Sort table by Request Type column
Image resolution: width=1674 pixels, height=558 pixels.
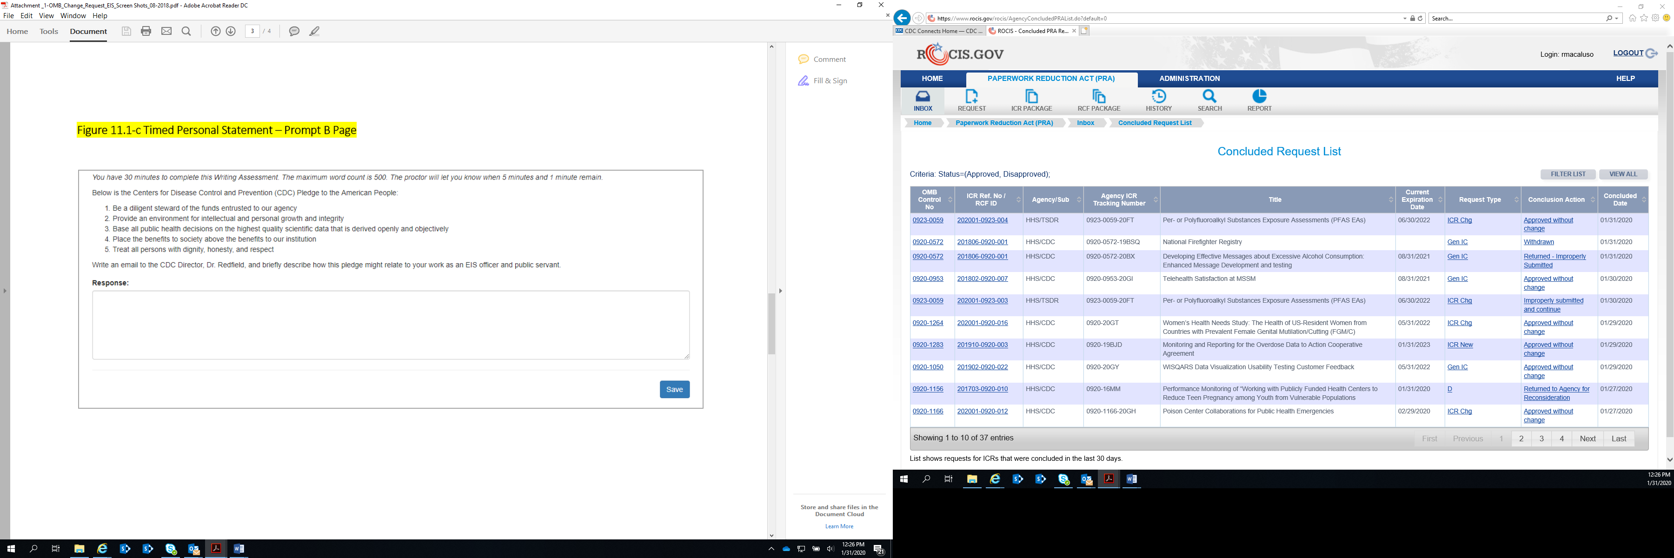1481,199
